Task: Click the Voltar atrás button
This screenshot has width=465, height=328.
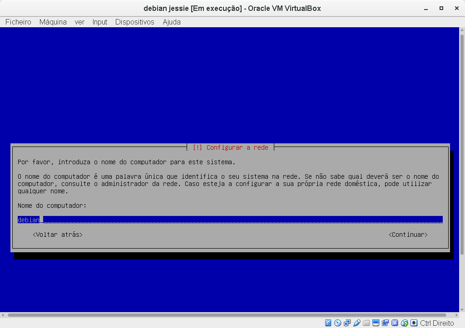Action: pos(58,235)
